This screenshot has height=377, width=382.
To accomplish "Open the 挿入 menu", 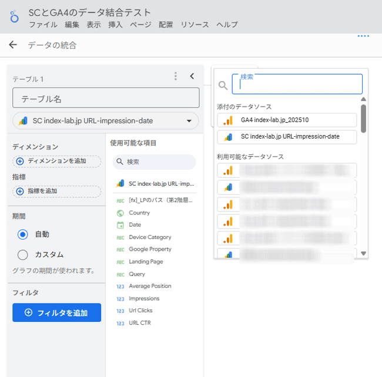I will click(x=115, y=25).
